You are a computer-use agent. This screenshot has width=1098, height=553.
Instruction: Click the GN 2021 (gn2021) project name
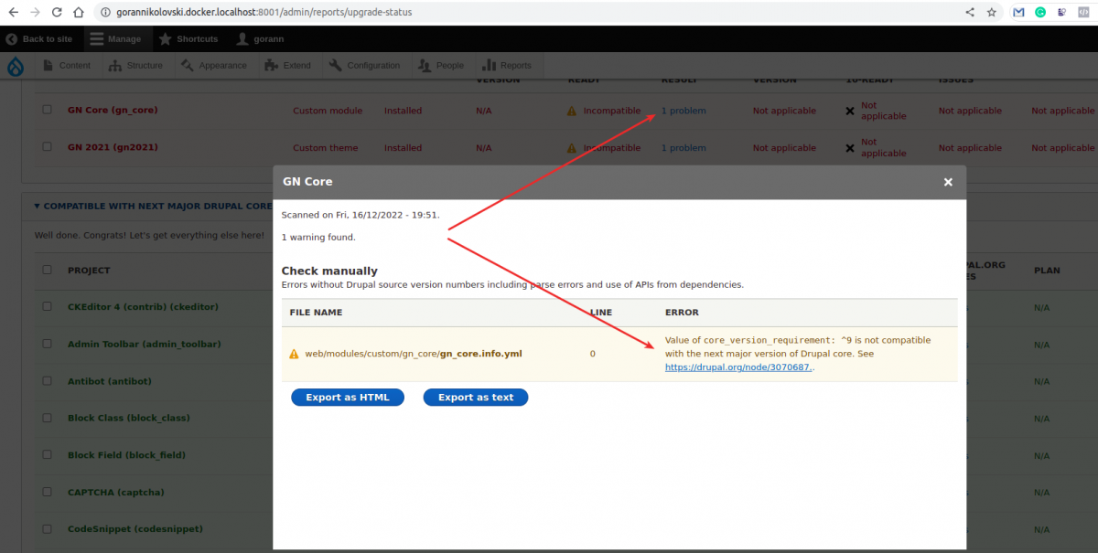point(111,147)
